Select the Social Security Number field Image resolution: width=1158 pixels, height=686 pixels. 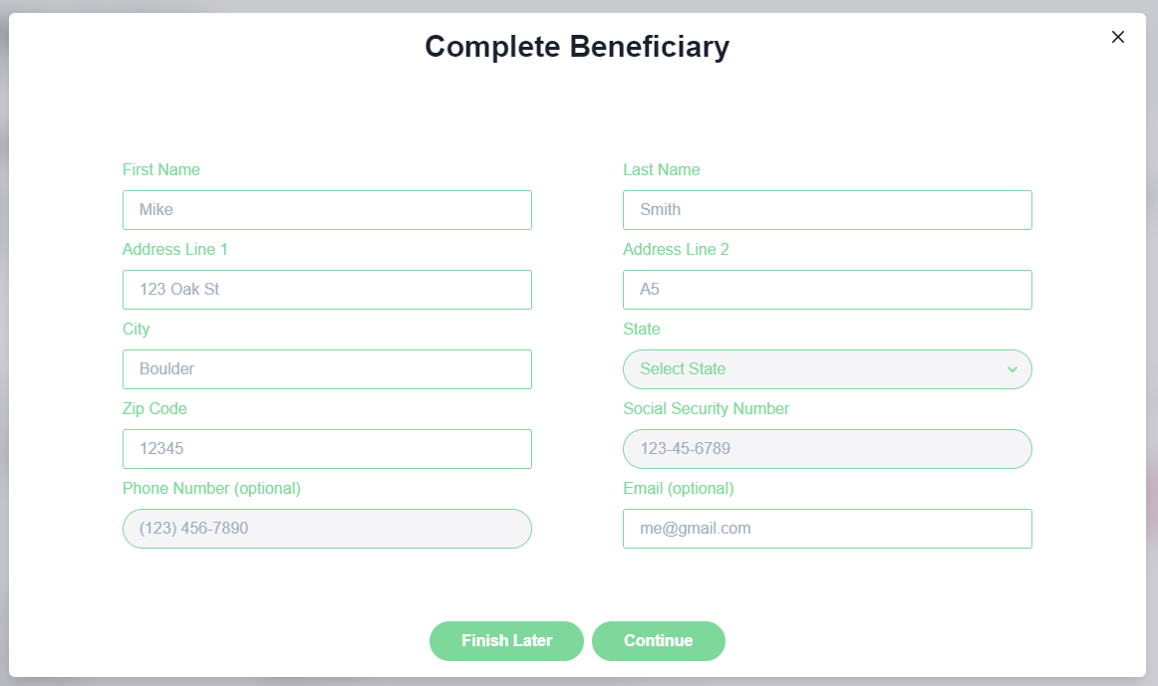click(827, 449)
